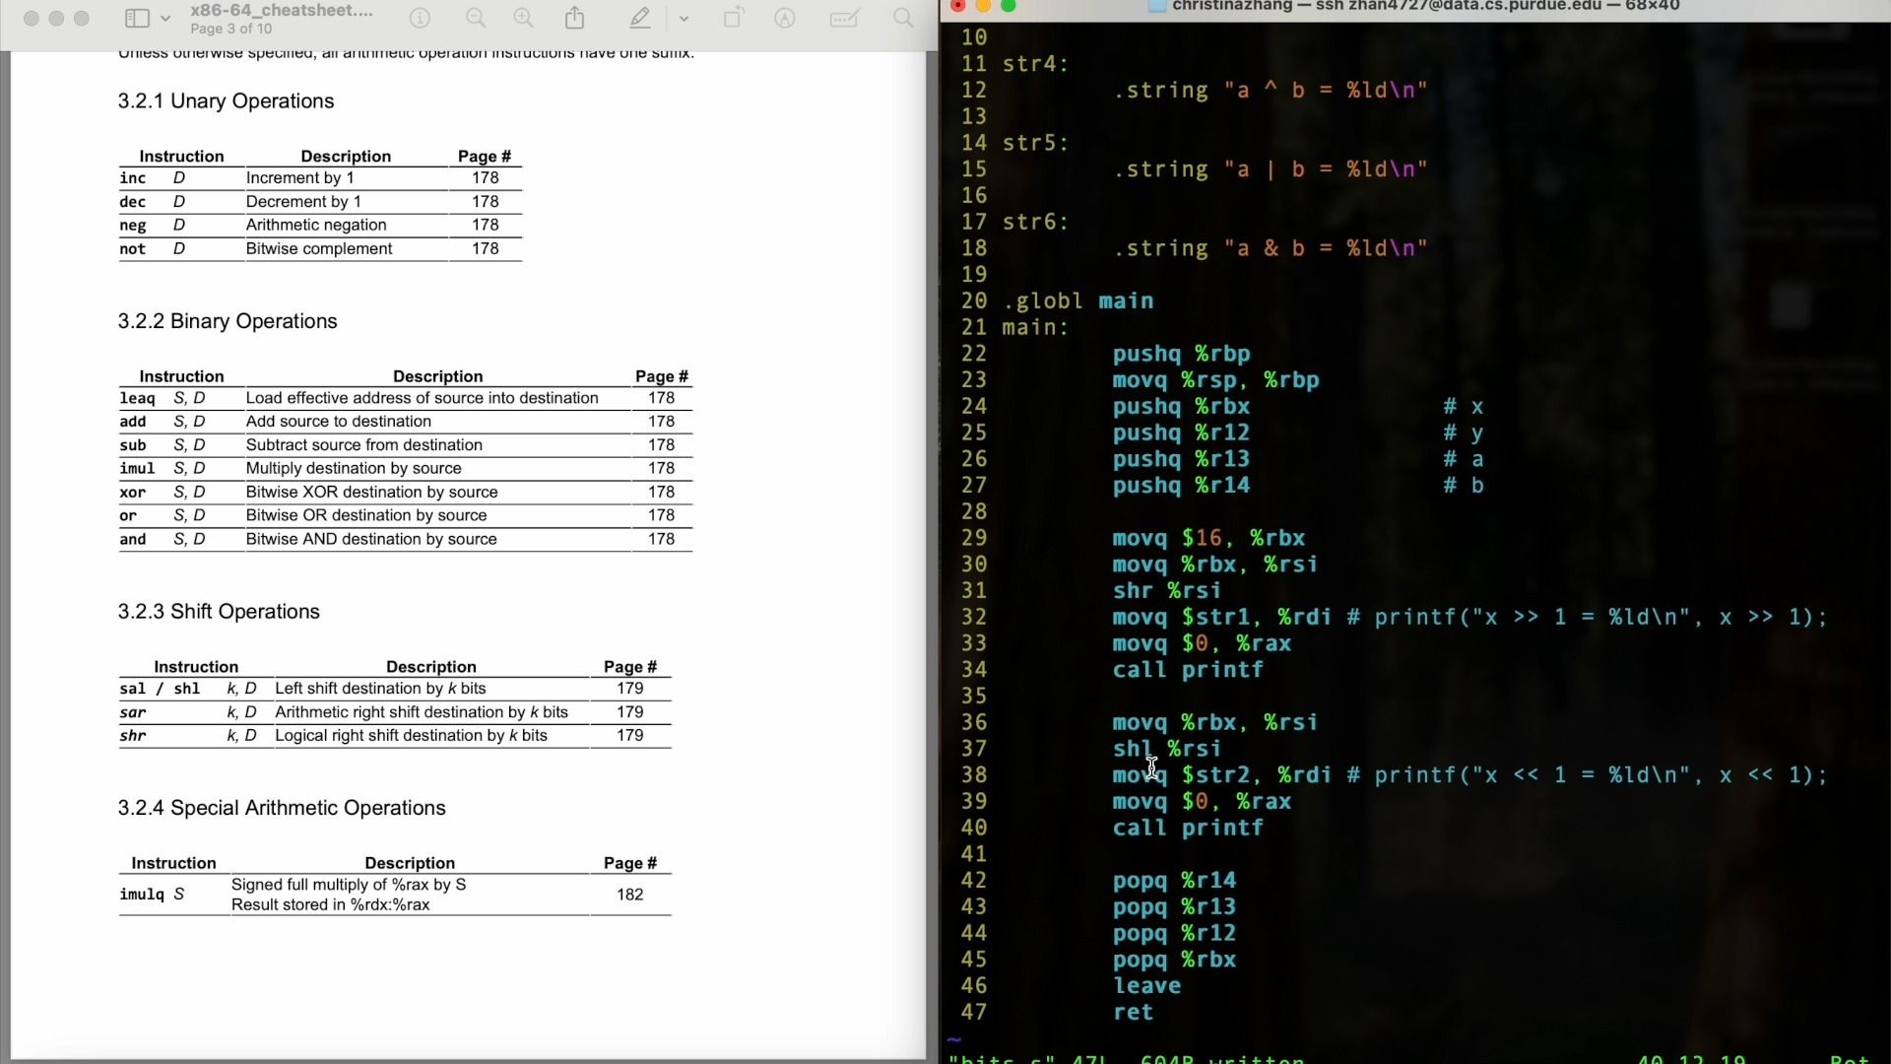Zoom in on the cheatsheet PDF
Screen dimensions: 1891x1064
524,18
